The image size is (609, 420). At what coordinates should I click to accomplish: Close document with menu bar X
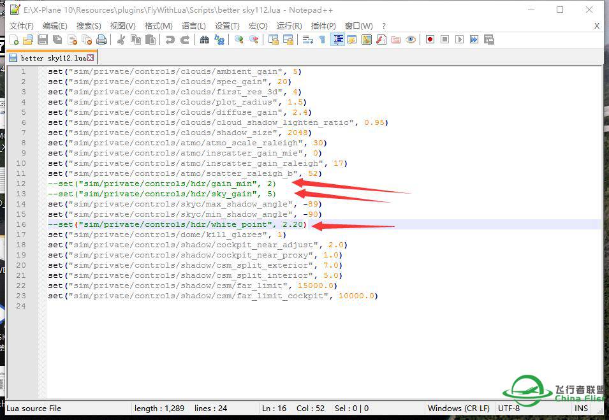[597, 26]
